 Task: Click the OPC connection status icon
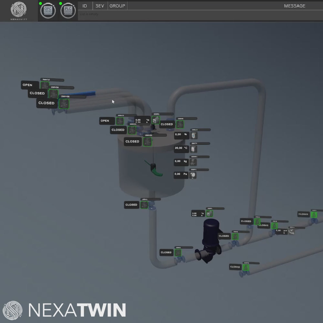pyautogui.click(x=48, y=11)
